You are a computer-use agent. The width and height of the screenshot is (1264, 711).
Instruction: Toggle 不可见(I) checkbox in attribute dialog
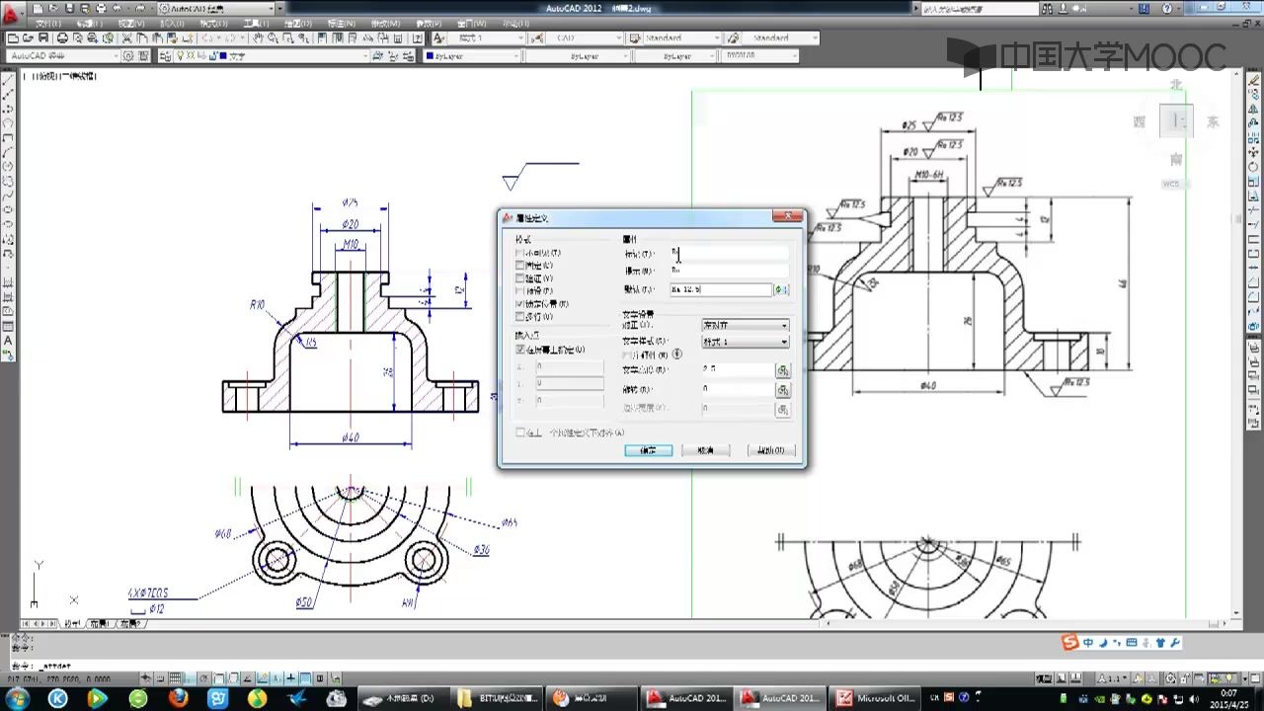tap(519, 253)
